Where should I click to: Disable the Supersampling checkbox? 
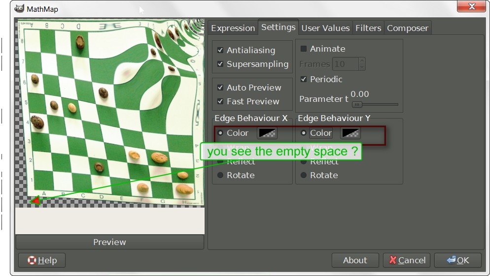point(220,64)
